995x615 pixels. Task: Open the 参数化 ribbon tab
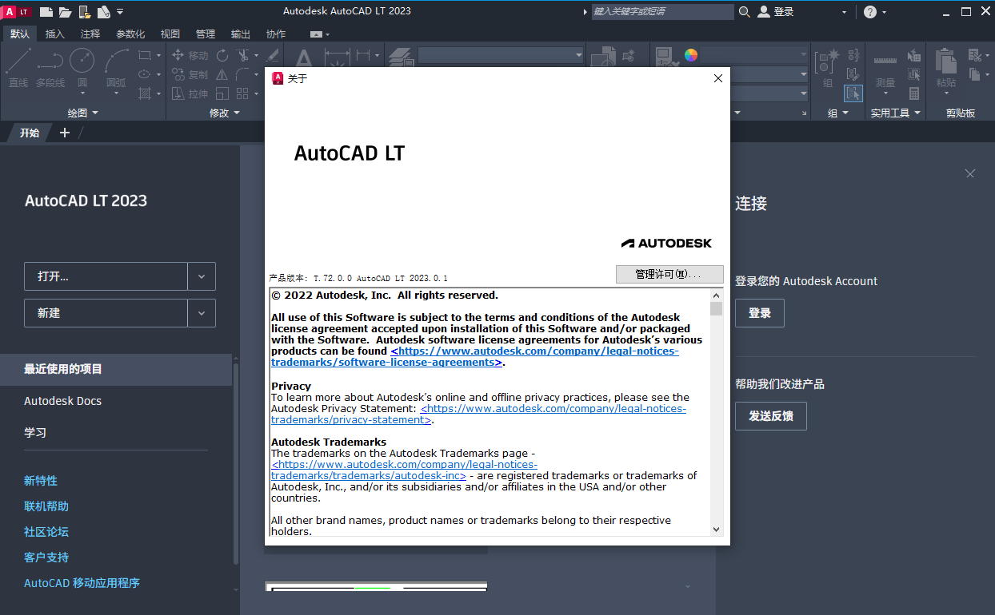[x=131, y=34]
